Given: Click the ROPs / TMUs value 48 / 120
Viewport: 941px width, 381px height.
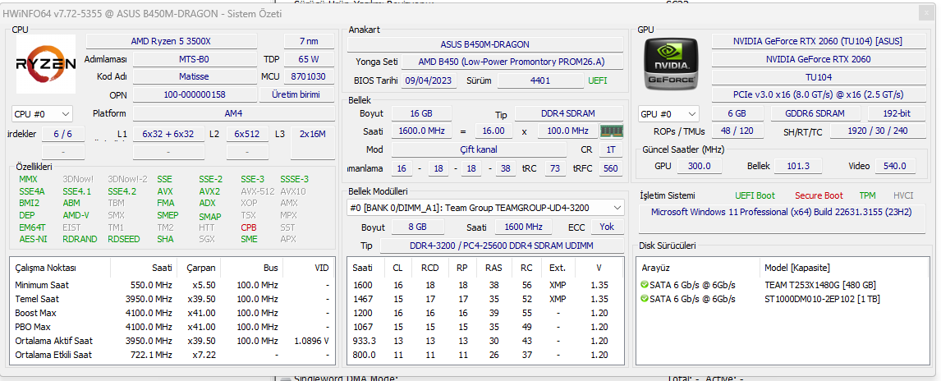Looking at the screenshot, I should coord(737,131).
